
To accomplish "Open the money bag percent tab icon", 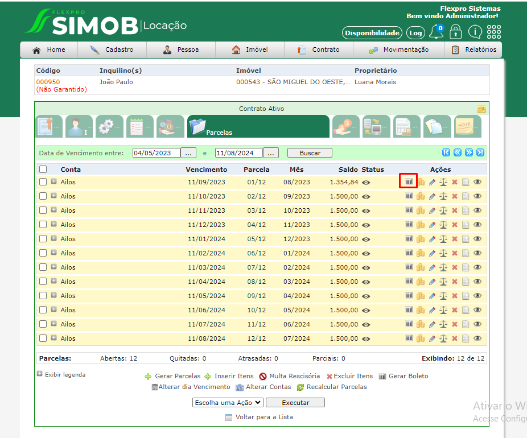I will (170, 126).
